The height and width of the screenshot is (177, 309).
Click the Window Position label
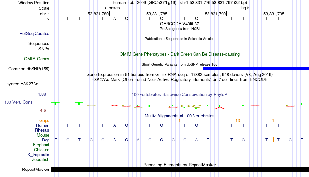[x=34, y=3]
